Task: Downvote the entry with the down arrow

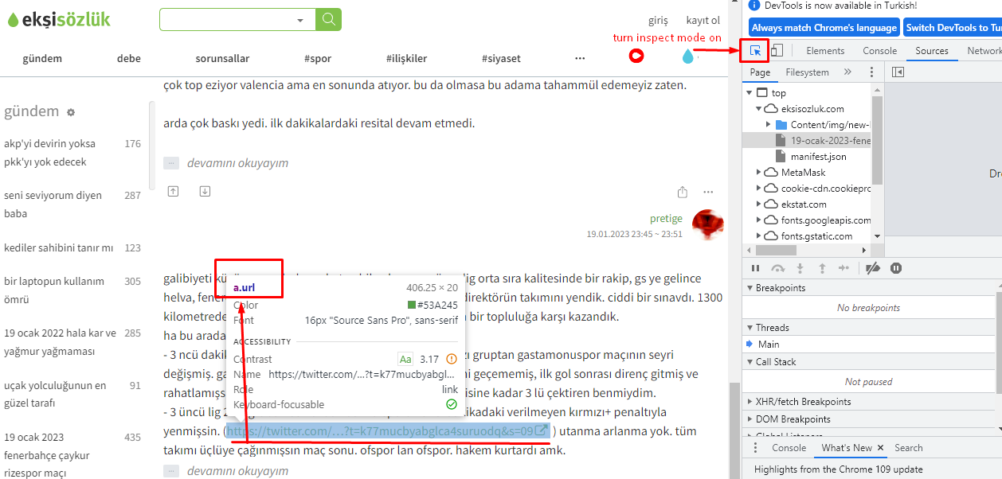Action: click(205, 192)
